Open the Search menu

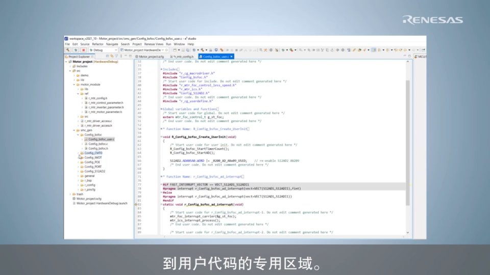(x=125, y=44)
